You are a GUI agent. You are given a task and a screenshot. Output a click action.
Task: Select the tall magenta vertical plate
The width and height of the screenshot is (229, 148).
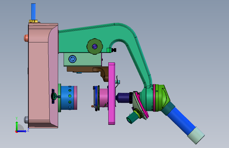pyautogui.click(x=111, y=93)
